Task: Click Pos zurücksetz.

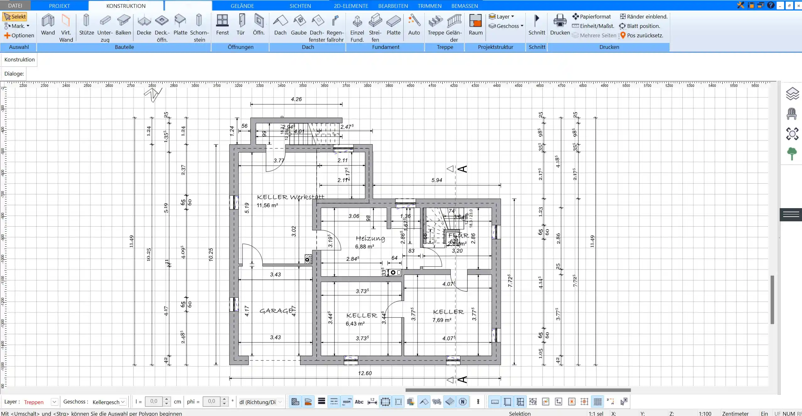Action: coord(641,35)
